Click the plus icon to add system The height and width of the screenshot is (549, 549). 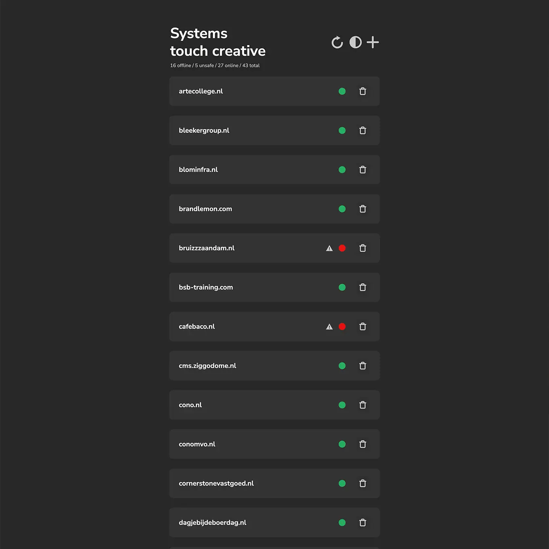(373, 42)
